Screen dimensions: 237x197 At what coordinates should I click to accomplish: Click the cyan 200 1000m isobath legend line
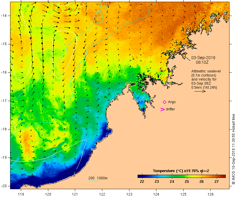click(93, 181)
